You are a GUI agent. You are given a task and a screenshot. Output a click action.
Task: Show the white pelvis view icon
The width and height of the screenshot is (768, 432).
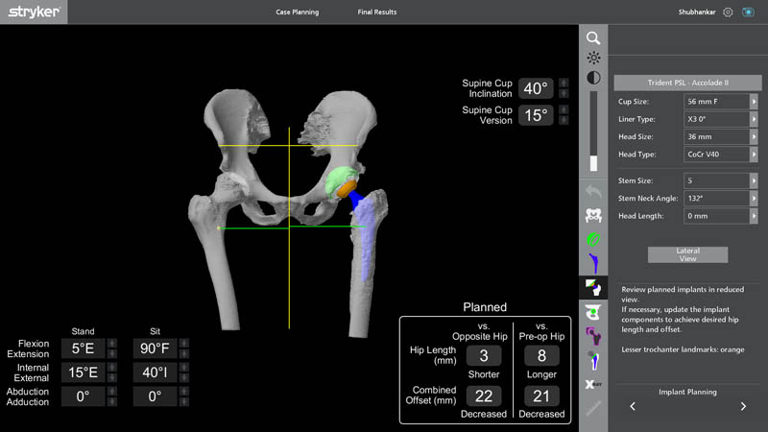(x=593, y=215)
